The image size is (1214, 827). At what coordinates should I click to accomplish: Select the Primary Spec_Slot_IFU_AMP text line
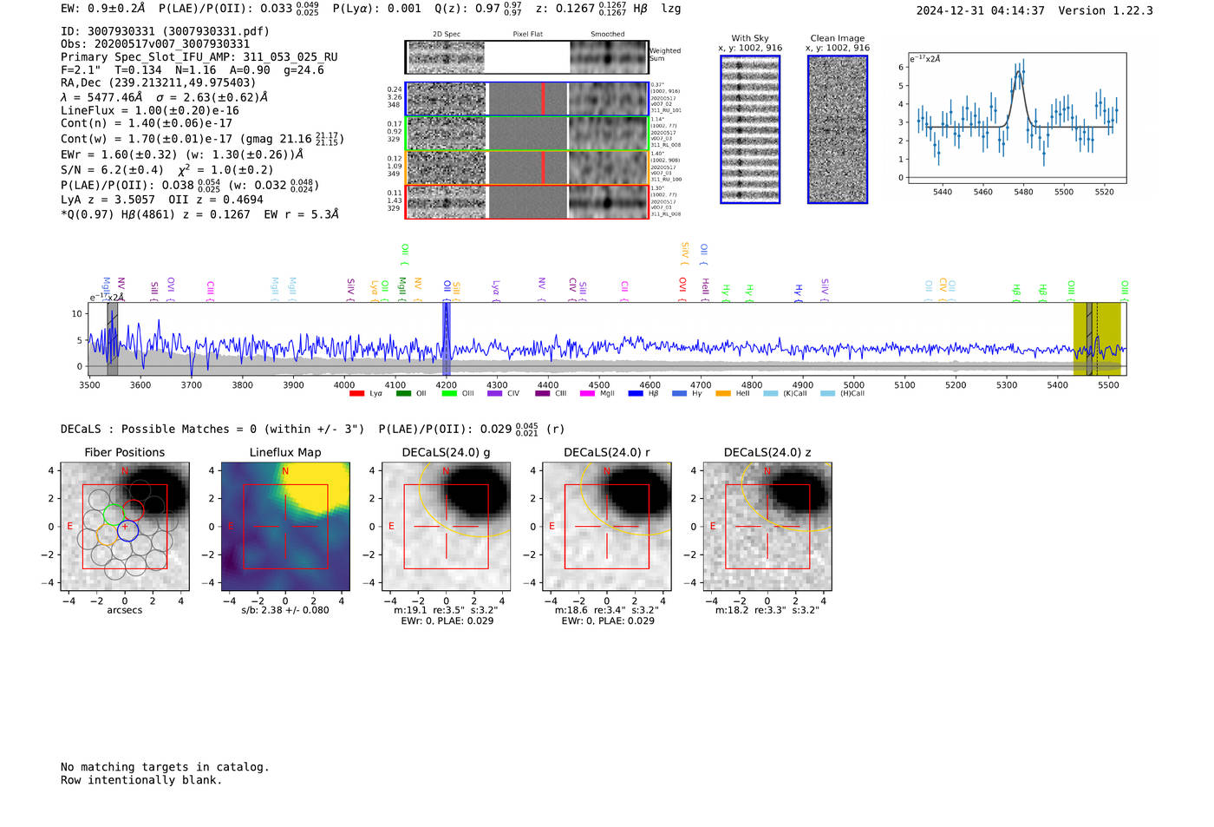[199, 57]
